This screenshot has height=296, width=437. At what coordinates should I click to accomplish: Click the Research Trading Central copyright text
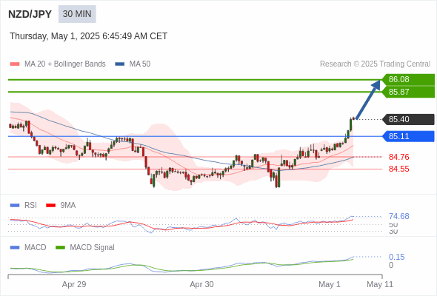[375, 64]
